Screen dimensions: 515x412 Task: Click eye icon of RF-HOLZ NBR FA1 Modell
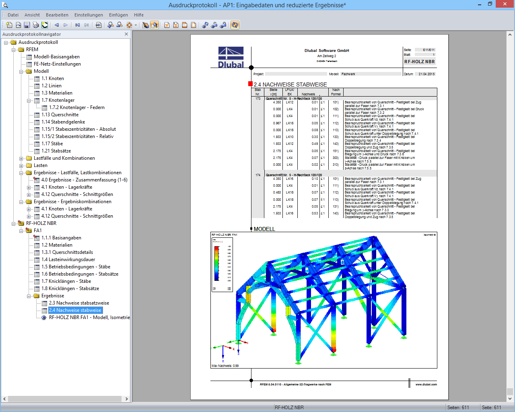(44, 317)
